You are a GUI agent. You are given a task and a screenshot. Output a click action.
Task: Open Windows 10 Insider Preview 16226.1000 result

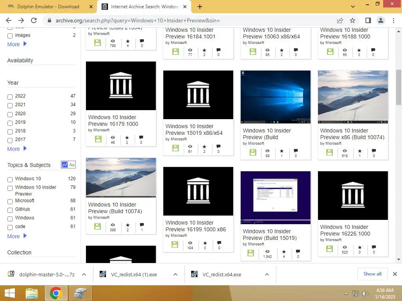coord(345,230)
